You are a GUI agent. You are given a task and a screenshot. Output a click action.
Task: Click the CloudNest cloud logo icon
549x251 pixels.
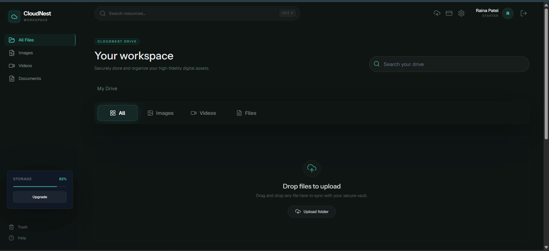point(14,17)
